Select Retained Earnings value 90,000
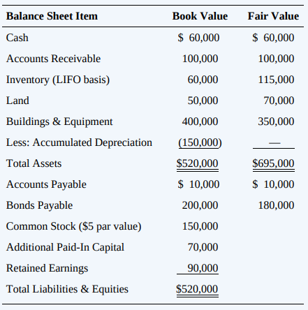 click(x=203, y=268)
